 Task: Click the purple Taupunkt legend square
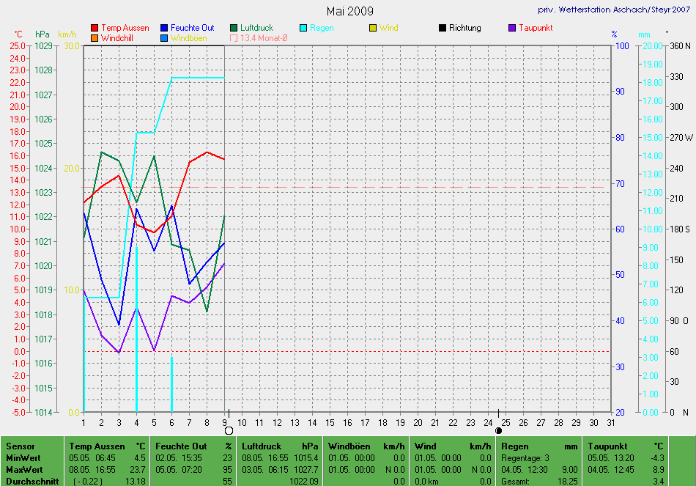[x=512, y=28]
